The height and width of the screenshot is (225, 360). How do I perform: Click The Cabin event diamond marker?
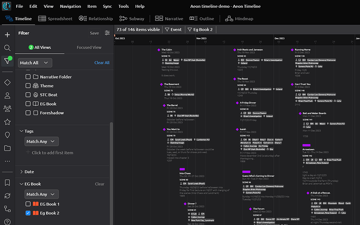pos(159,49)
